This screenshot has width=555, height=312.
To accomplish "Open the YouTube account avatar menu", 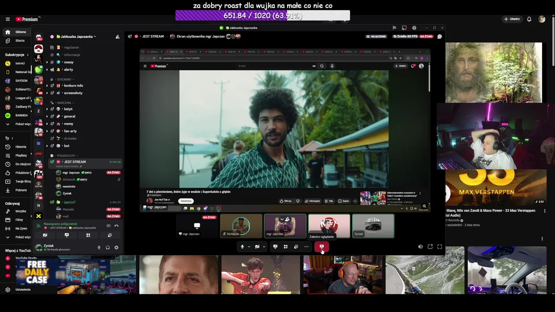I will tap(542, 19).
